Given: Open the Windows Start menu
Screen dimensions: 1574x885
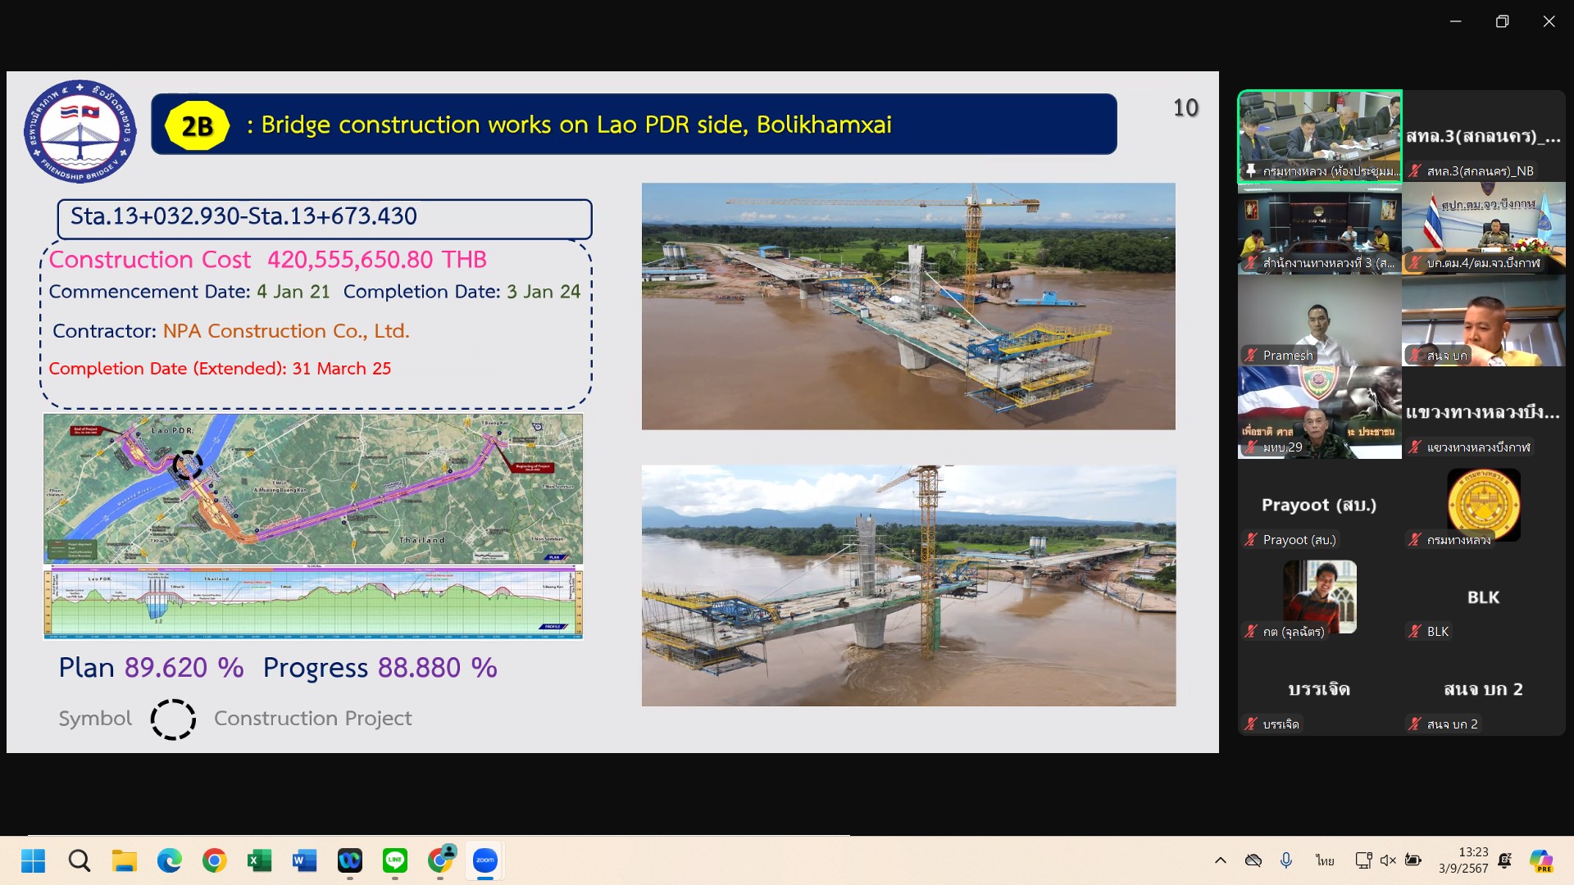Looking at the screenshot, I should (34, 860).
